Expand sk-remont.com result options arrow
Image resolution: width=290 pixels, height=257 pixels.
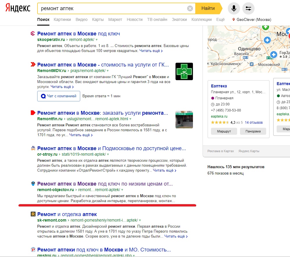pos(140,220)
